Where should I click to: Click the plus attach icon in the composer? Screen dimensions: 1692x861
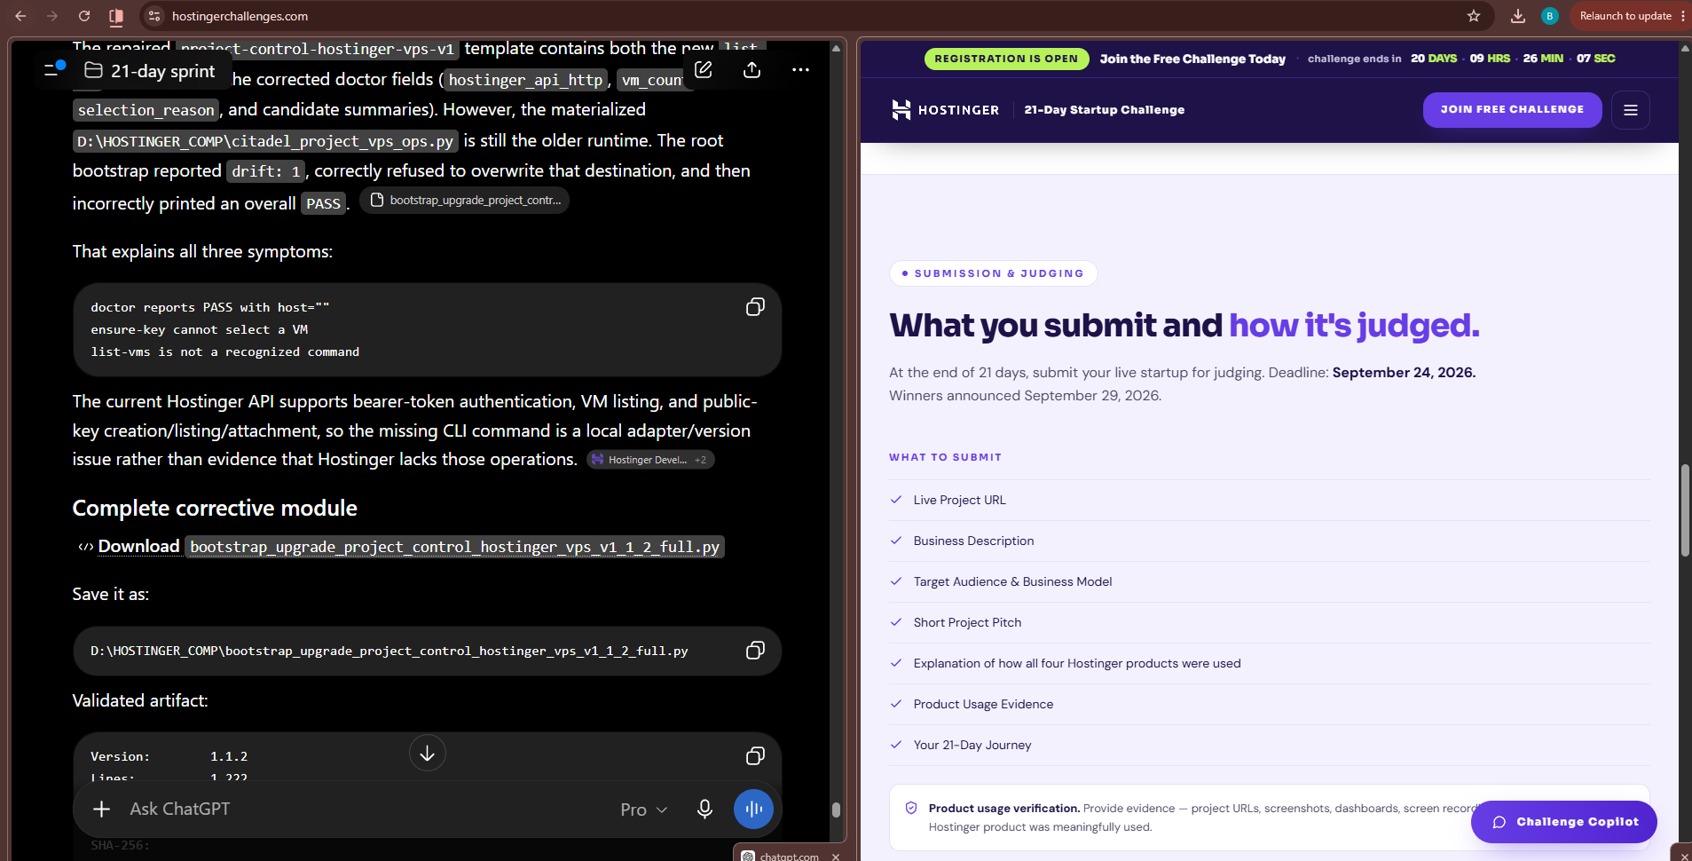(x=102, y=809)
